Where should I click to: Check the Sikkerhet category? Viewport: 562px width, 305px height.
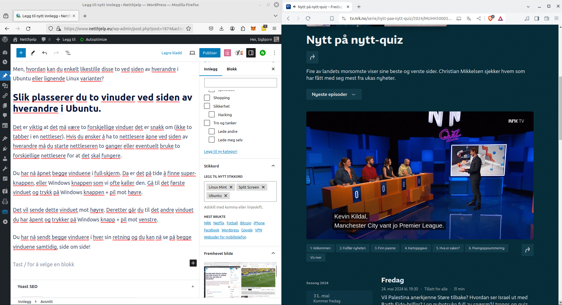(x=207, y=106)
